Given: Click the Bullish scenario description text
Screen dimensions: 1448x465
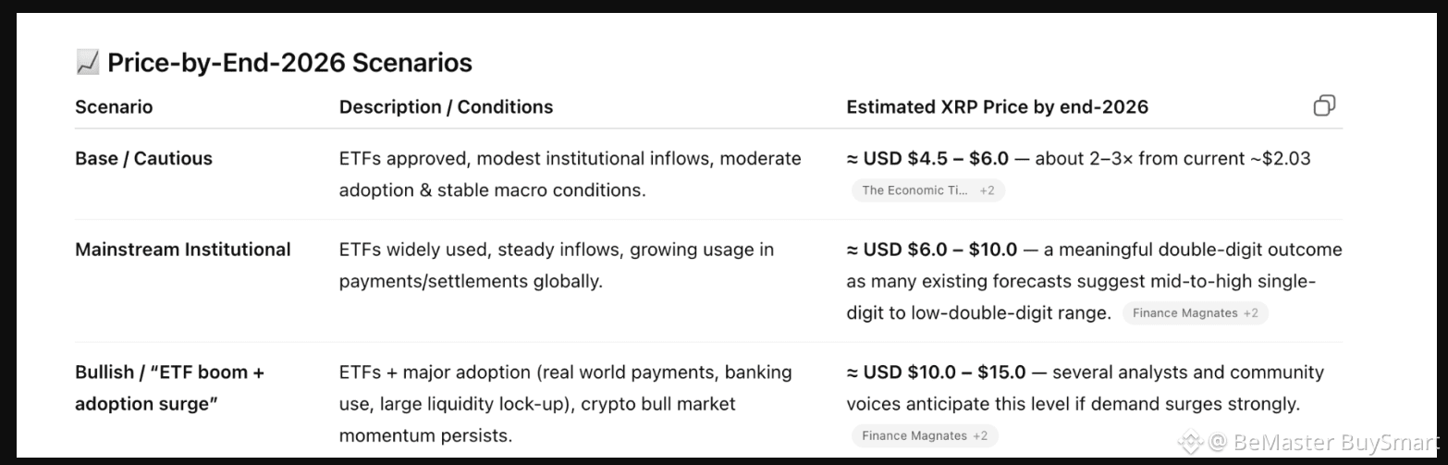Looking at the screenshot, I should pos(565,403).
